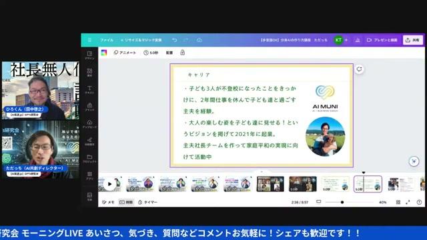Open the ブランド sidebar panel
This screenshot has height=240, width=427.
(x=89, y=107)
